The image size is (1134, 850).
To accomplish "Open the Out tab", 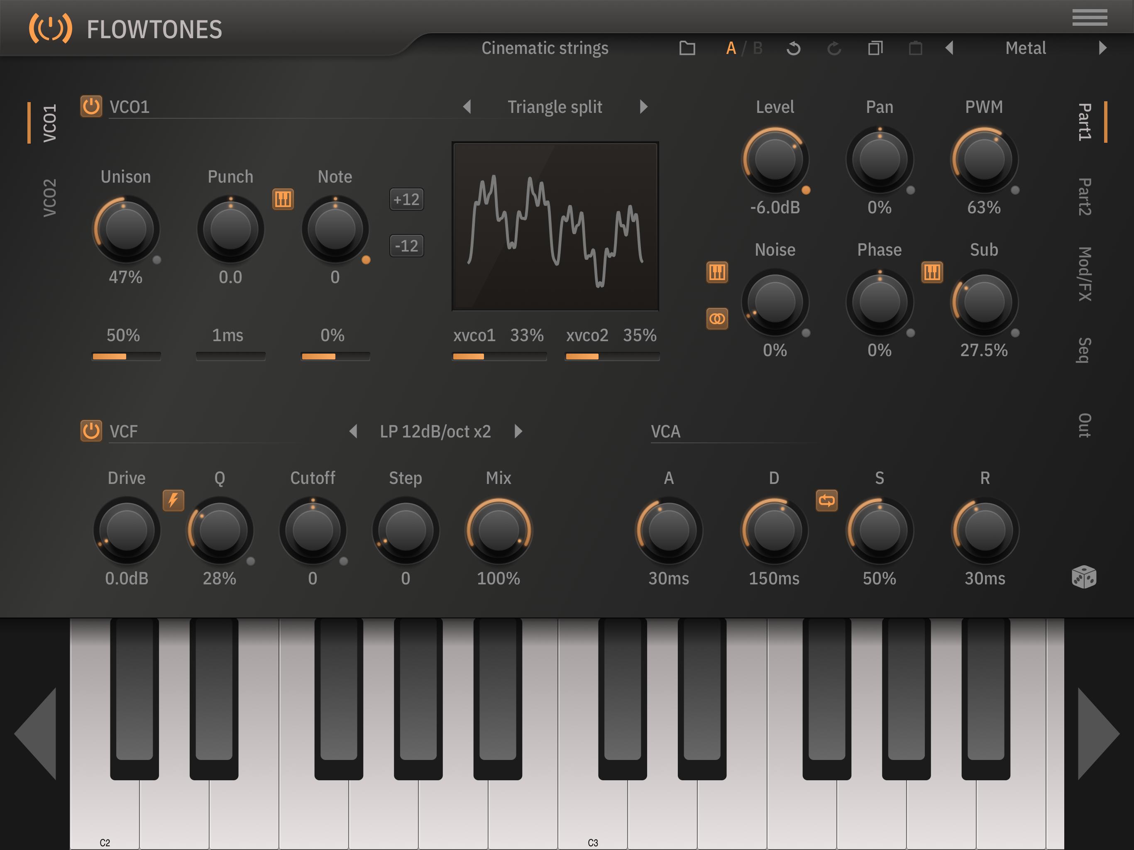I will (1084, 425).
